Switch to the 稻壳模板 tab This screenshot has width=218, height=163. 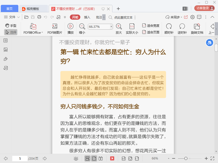tap(33, 9)
